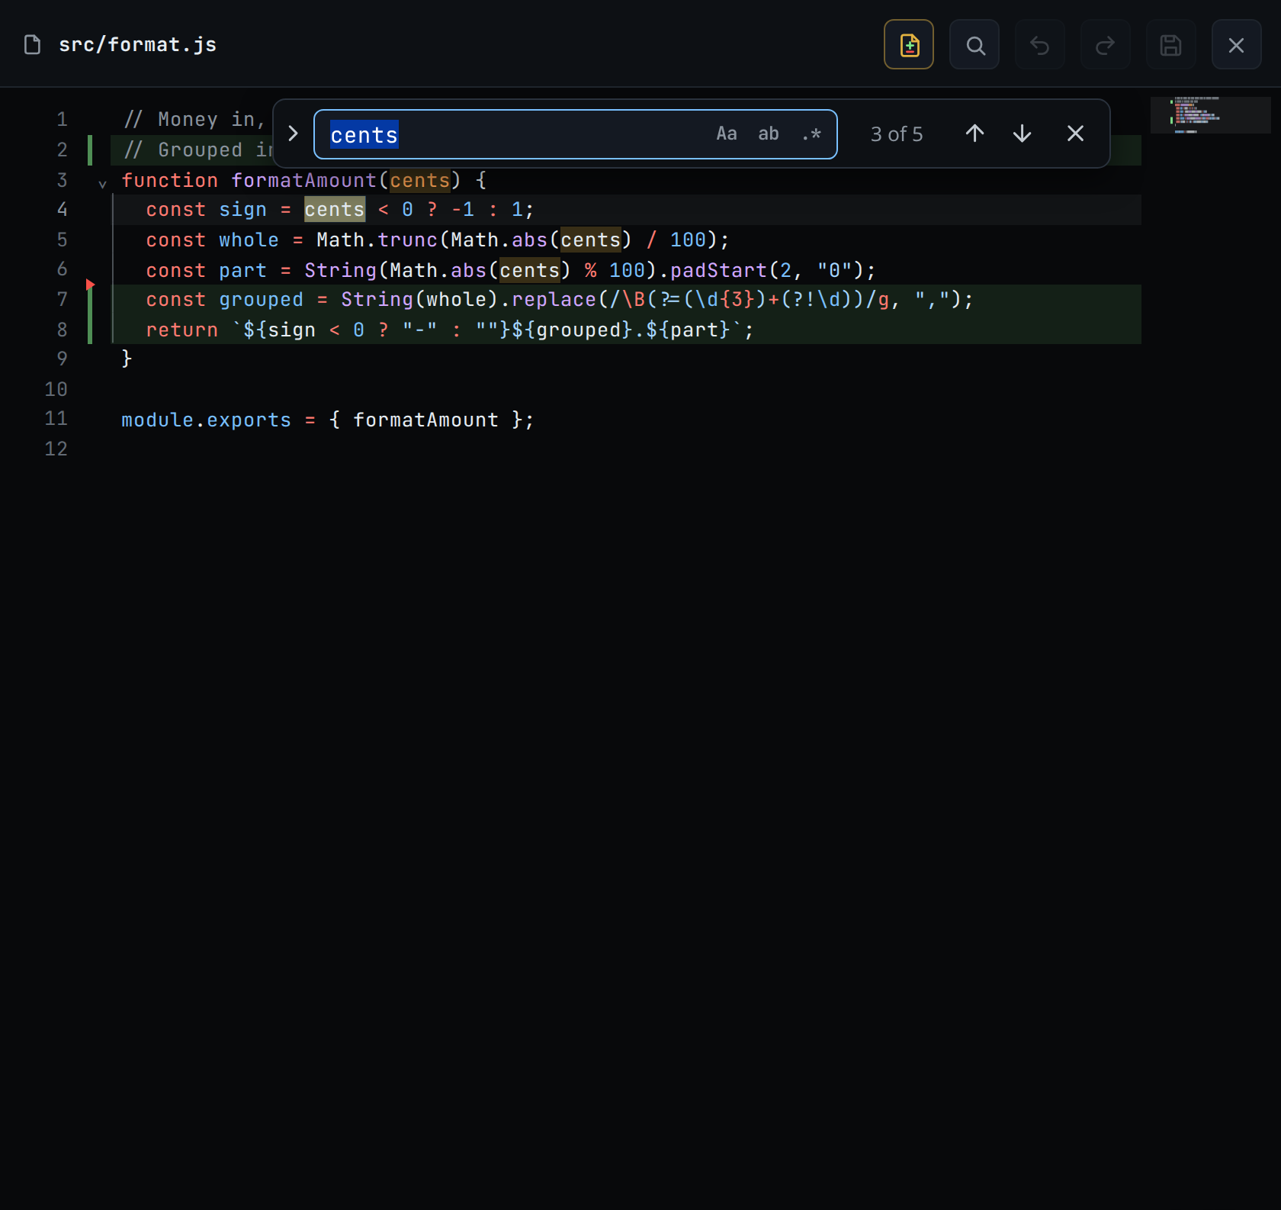The width and height of the screenshot is (1281, 1210).
Task: Click the 'replace' method on line 7
Action: point(554,300)
